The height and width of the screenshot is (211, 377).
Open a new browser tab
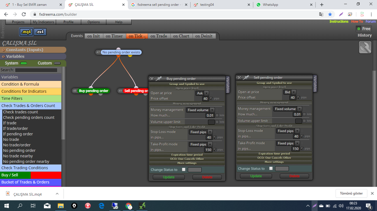(321, 5)
